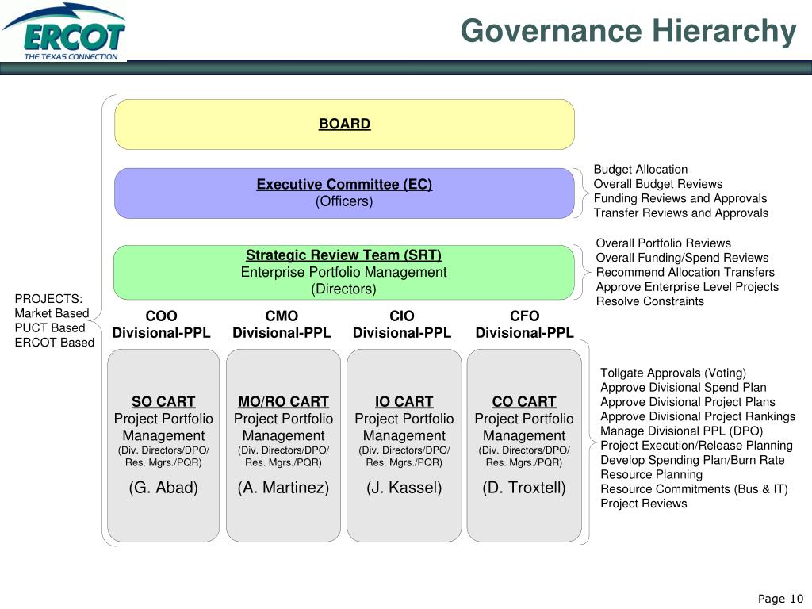The width and height of the screenshot is (812, 609).
Task: Click Budget Allocation text
Action: (x=641, y=170)
